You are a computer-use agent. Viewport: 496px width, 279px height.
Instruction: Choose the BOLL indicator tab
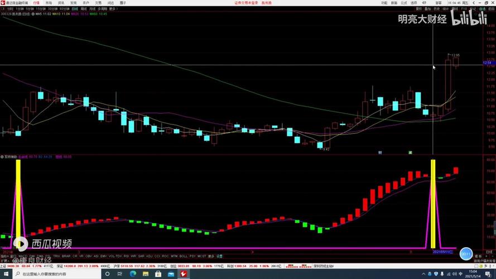tap(183, 256)
